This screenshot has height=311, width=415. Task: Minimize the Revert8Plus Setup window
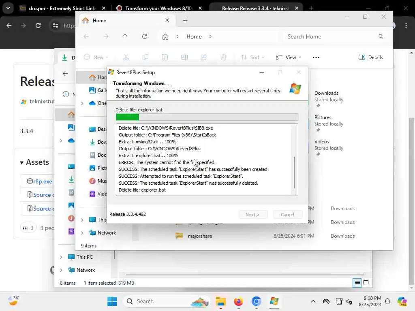click(x=262, y=72)
